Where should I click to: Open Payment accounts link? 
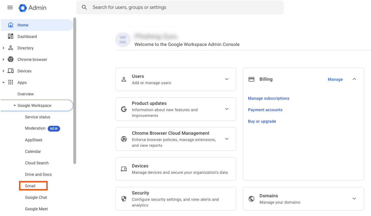(x=265, y=110)
